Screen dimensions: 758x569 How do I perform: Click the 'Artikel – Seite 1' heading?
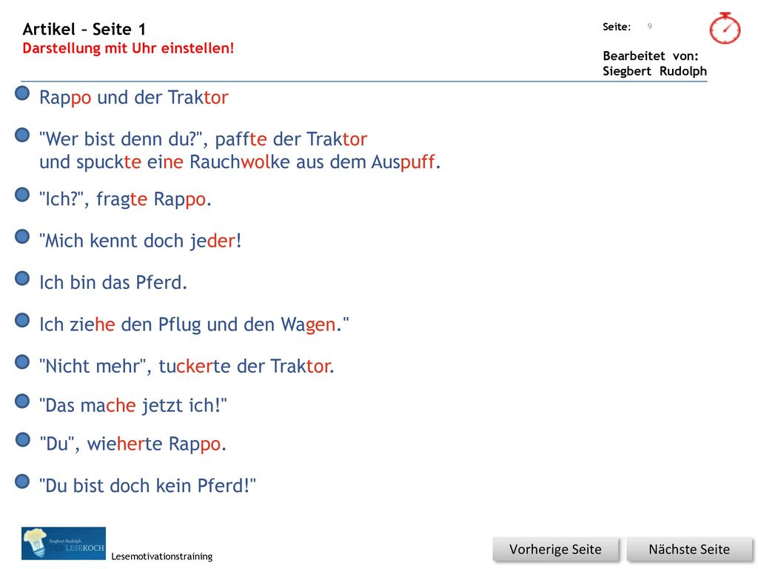[84, 29]
